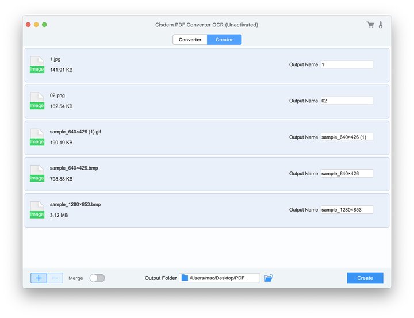Viewport: 414px width, 318px height.
Task: Select the sample_640×426 (1).gif file icon
Action: point(37,137)
